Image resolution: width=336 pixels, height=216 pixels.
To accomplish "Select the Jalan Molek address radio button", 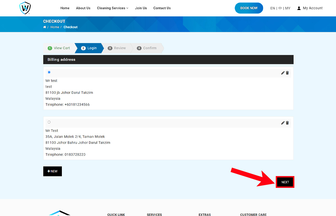I will [49, 122].
